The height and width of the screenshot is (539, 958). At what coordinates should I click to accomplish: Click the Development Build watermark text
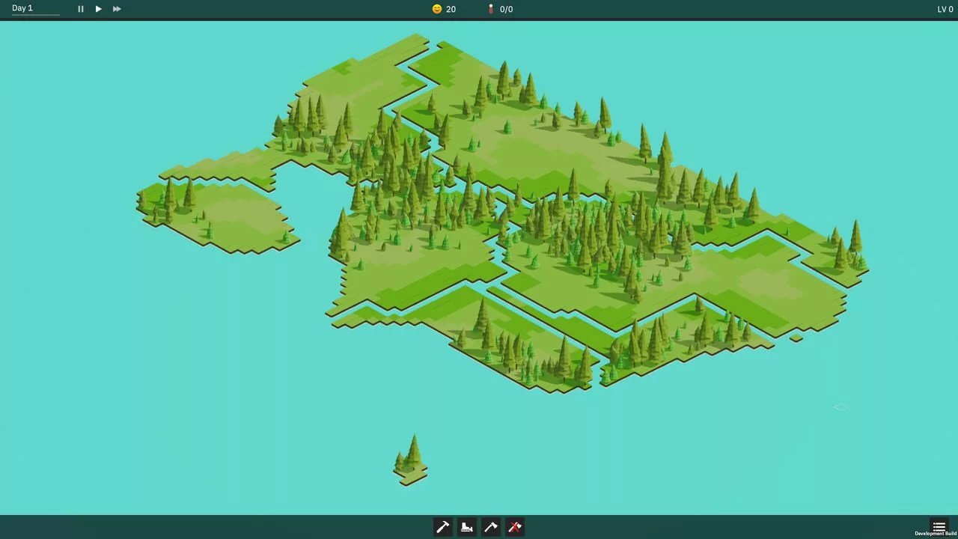point(934,534)
